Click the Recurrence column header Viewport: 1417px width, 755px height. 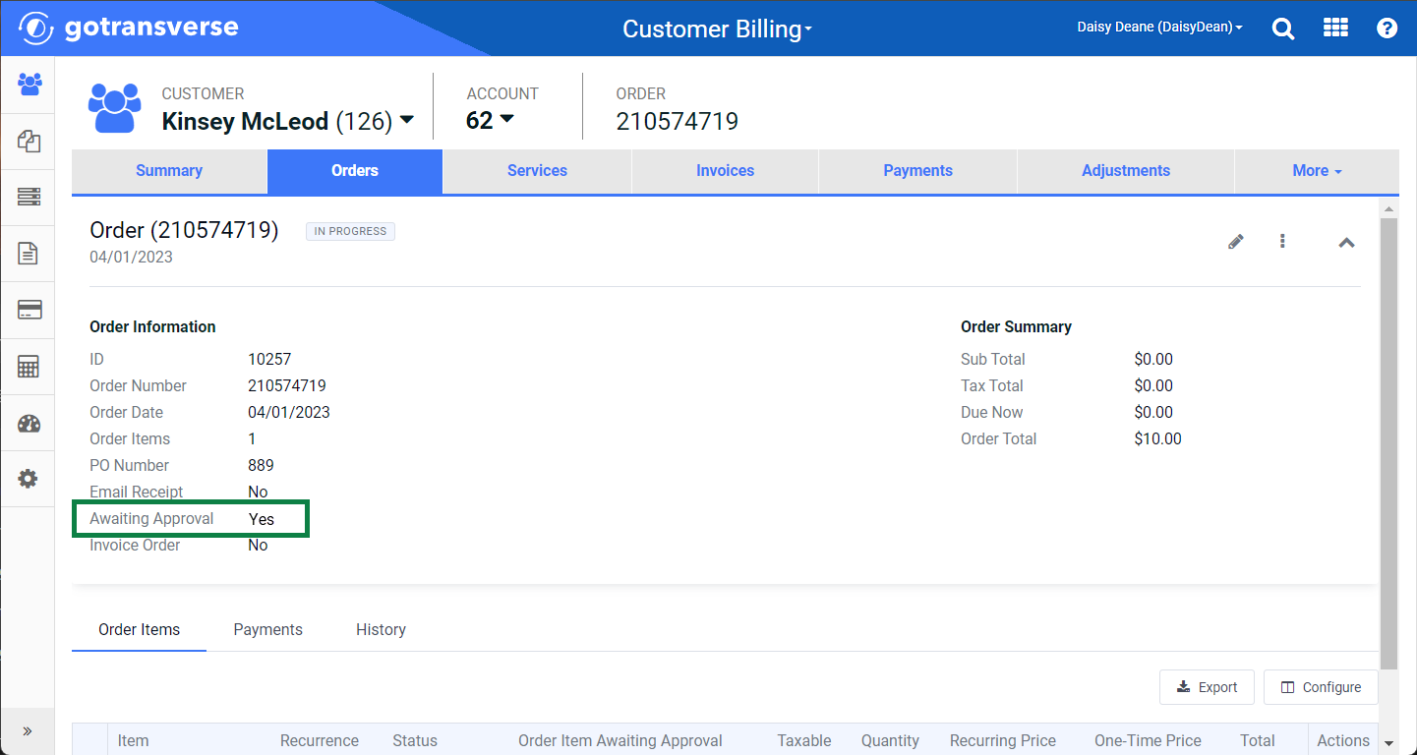(x=320, y=741)
